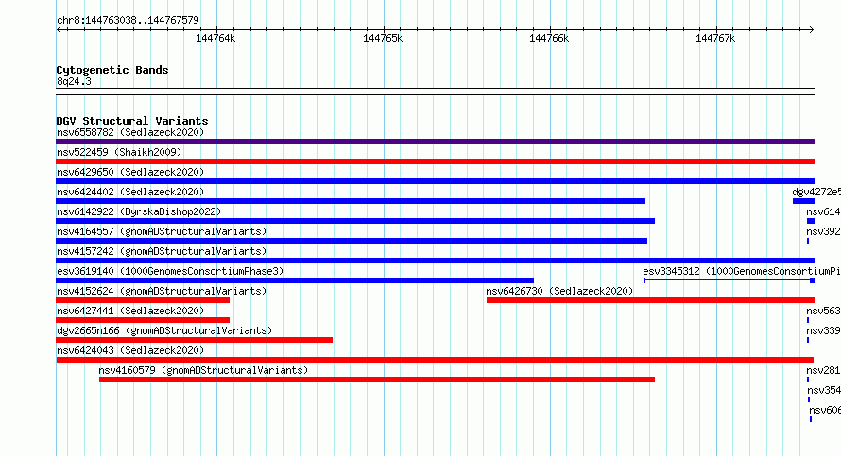This screenshot has width=841, height=456.
Task: Click the short red nsv4152624 bar
Action: click(143, 300)
